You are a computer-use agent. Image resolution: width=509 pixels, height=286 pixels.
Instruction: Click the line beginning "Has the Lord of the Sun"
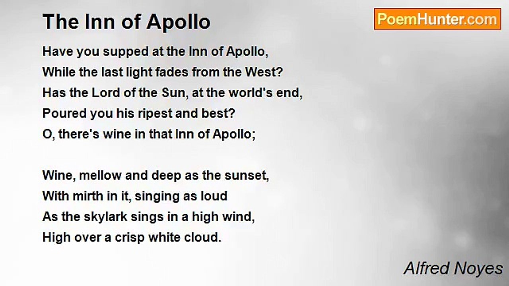[x=172, y=93]
